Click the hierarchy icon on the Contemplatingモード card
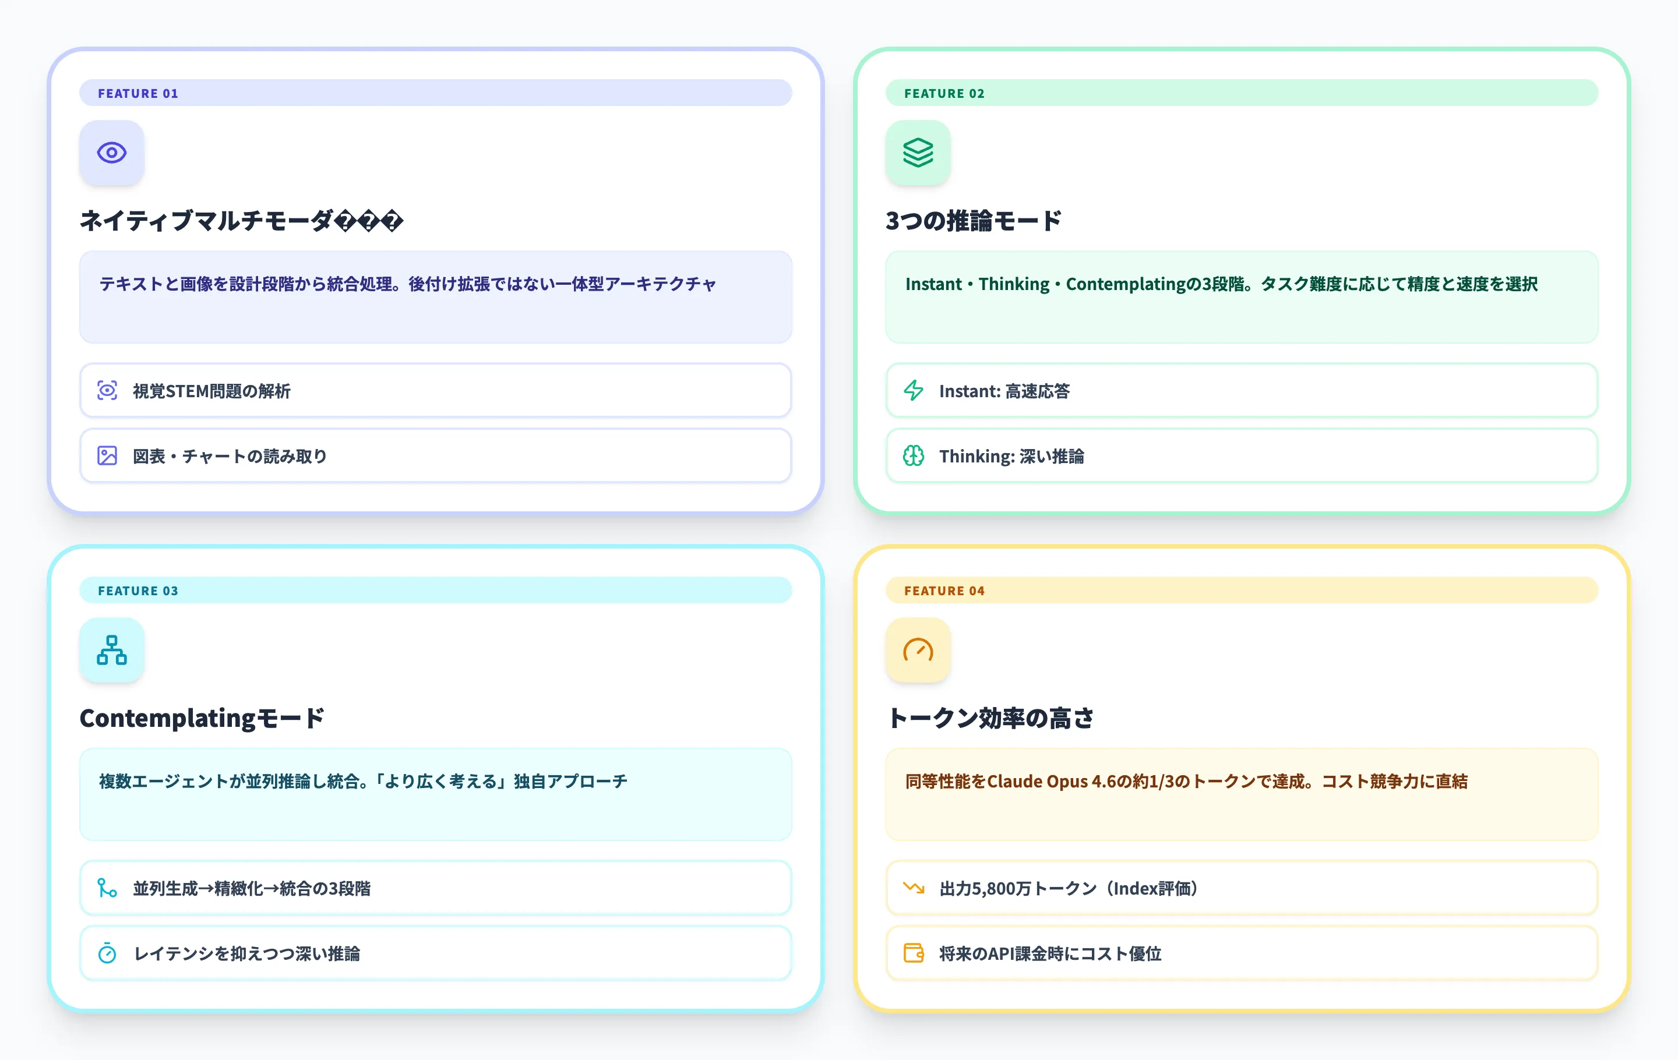 pyautogui.click(x=112, y=650)
